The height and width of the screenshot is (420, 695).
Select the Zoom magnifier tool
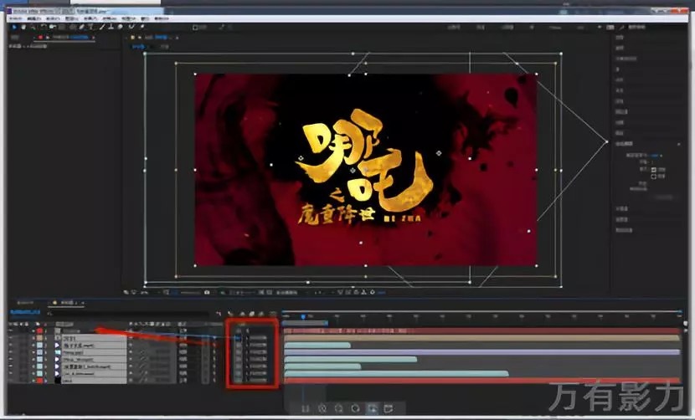click(x=33, y=27)
